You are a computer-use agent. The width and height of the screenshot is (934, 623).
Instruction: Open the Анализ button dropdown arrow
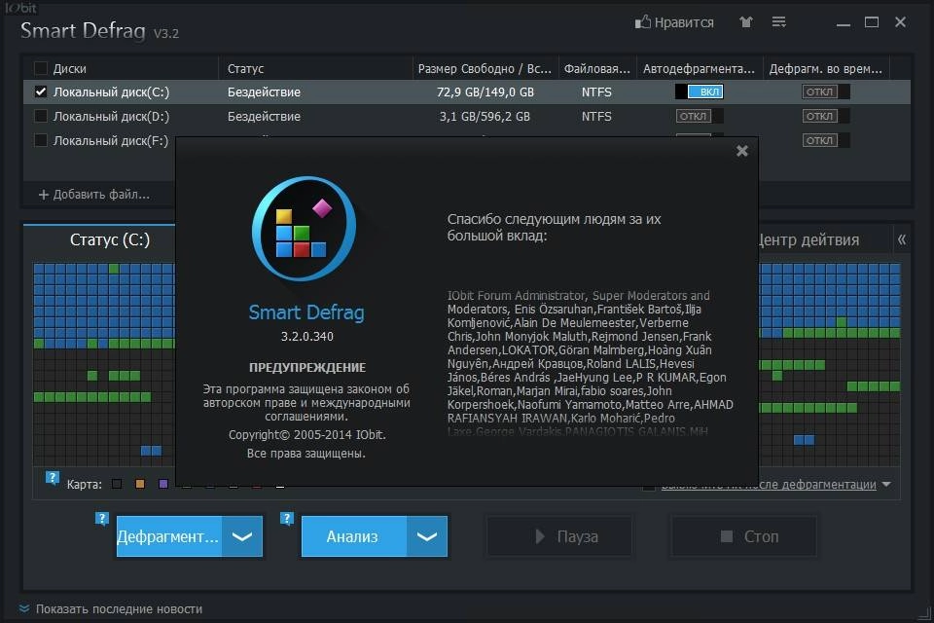[x=427, y=536]
